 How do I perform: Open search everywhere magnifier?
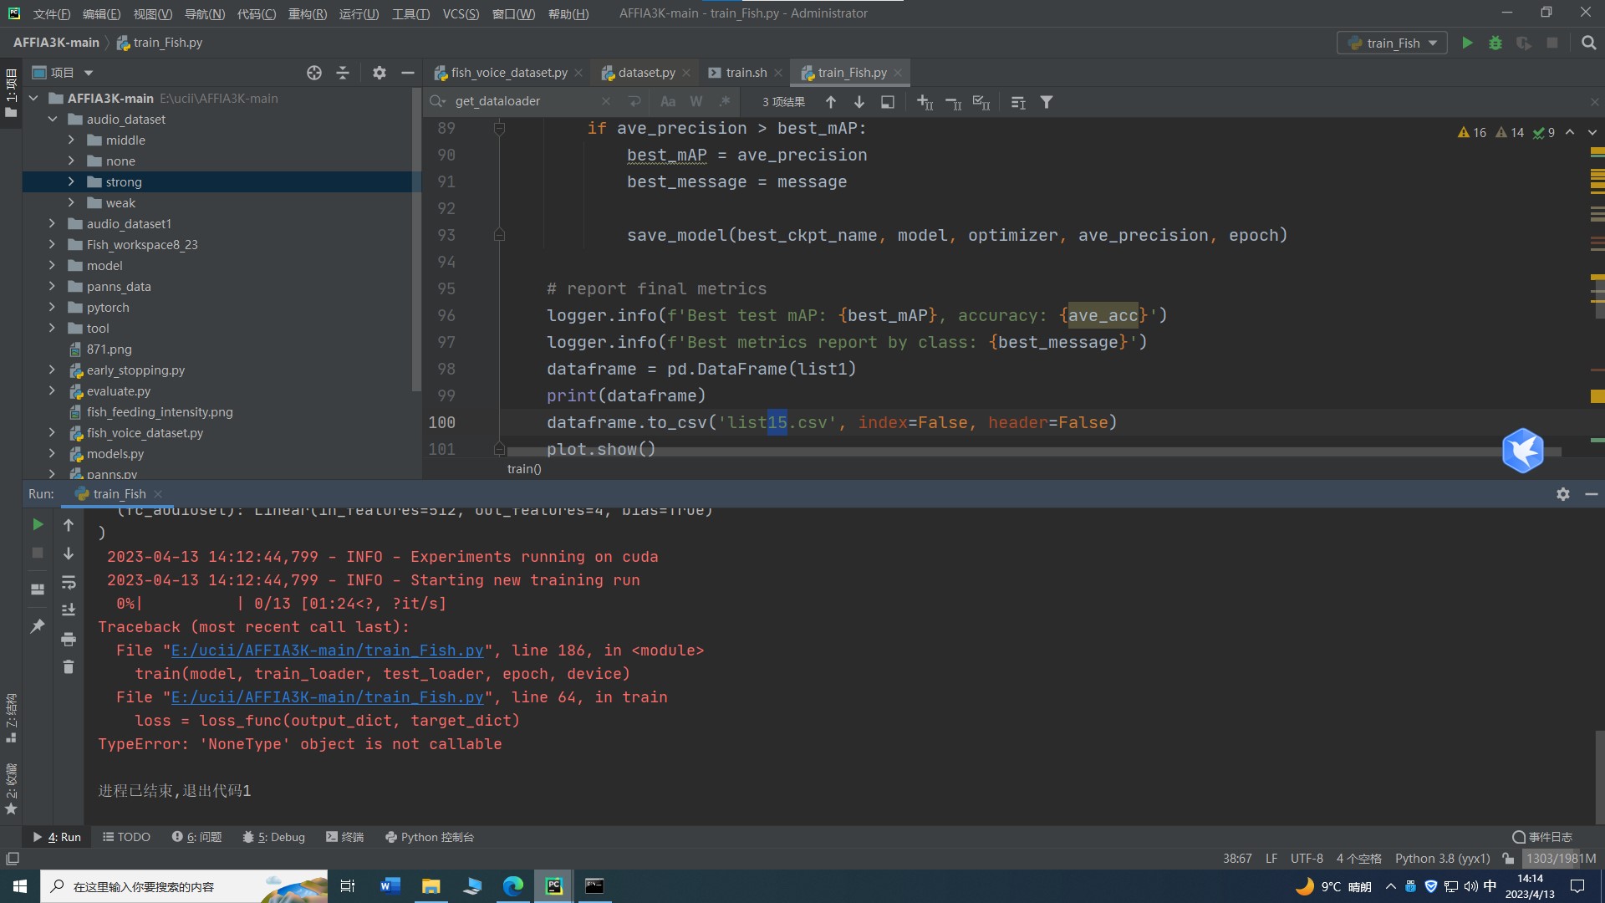[1587, 43]
